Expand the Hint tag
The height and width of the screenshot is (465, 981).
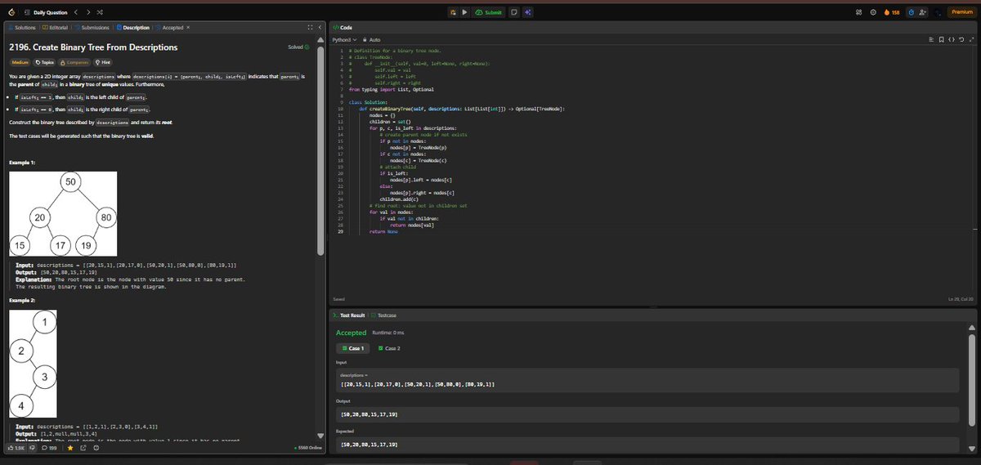[x=104, y=62]
